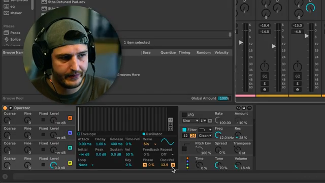Click track 61 activator number button
Screen dimensions: 325x183
click(265, 76)
